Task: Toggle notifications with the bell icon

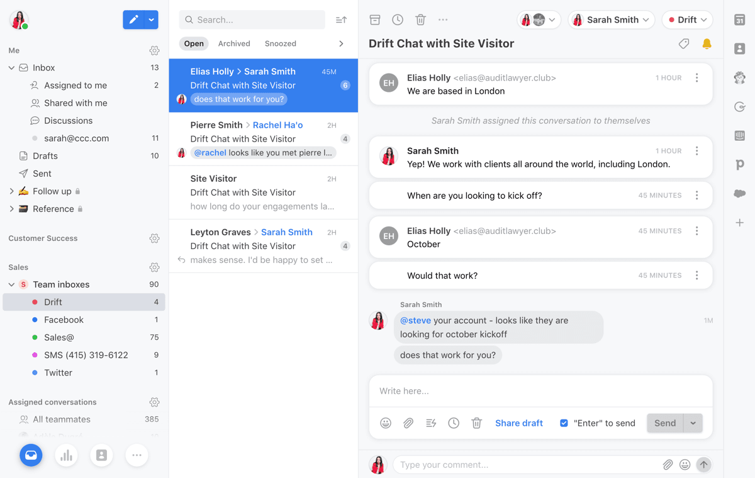Action: [x=706, y=43]
